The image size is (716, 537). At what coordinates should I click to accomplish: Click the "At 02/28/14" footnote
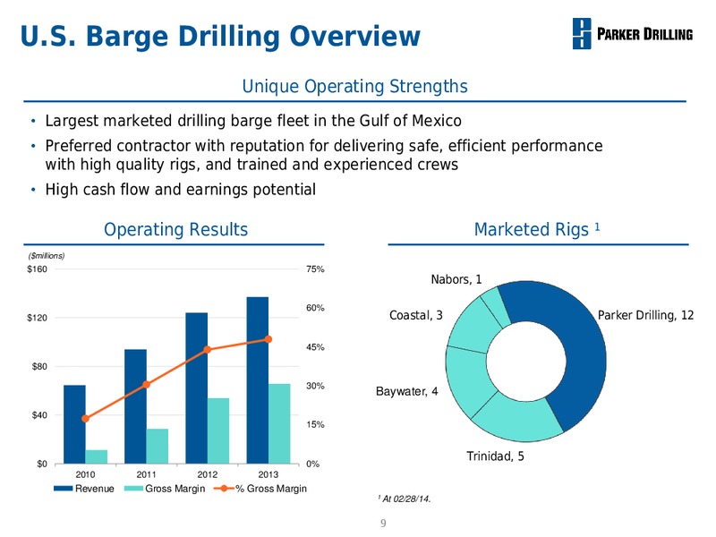405,499
